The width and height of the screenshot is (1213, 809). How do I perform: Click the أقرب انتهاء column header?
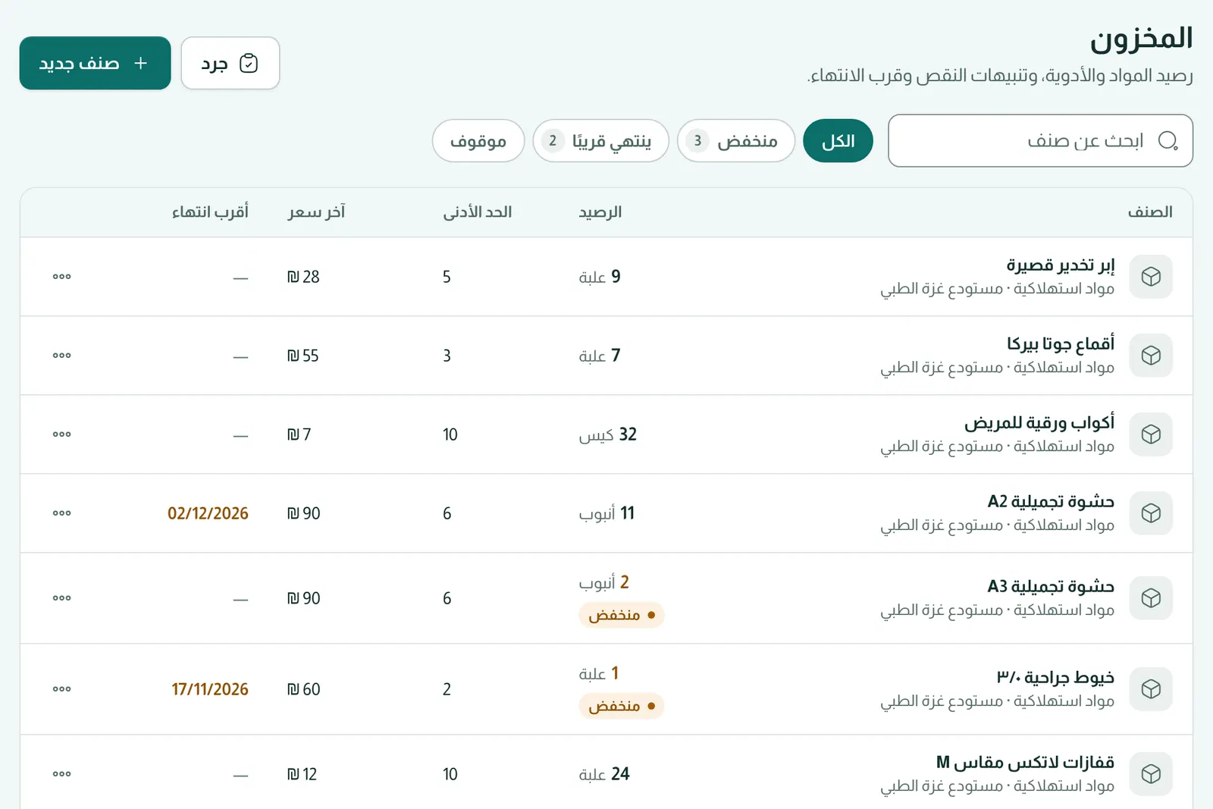point(210,212)
